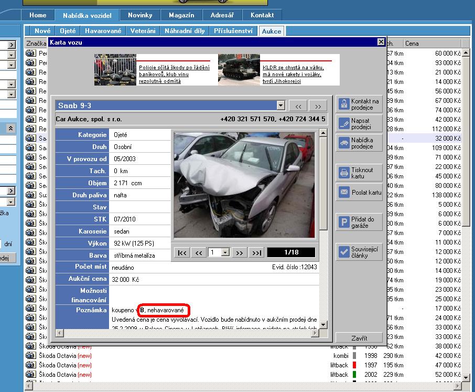The width and height of the screenshot is (475, 392).
Task: Close the Karta vozu dialog with X
Action: (x=381, y=42)
